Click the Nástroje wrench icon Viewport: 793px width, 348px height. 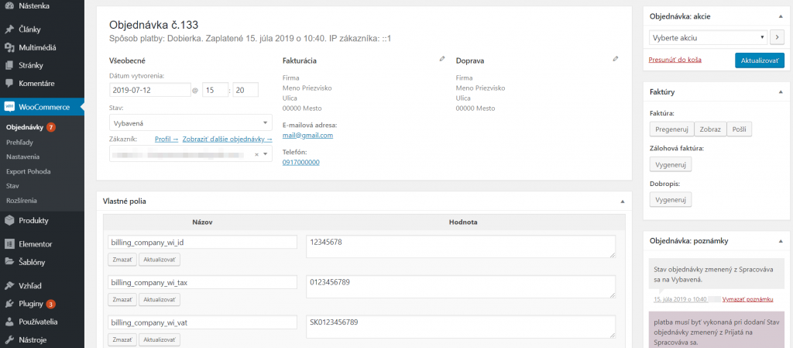(9, 340)
